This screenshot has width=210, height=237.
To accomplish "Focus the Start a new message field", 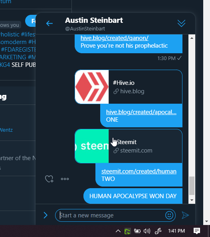I will pyautogui.click(x=111, y=215).
